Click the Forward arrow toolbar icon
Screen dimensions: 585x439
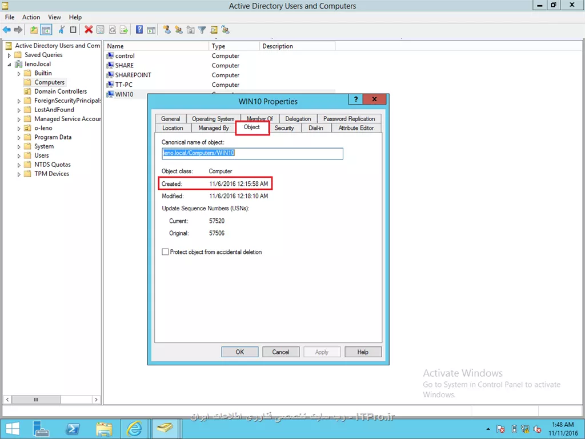pyautogui.click(x=18, y=30)
